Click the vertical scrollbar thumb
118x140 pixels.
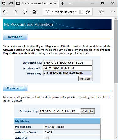pos(116,52)
